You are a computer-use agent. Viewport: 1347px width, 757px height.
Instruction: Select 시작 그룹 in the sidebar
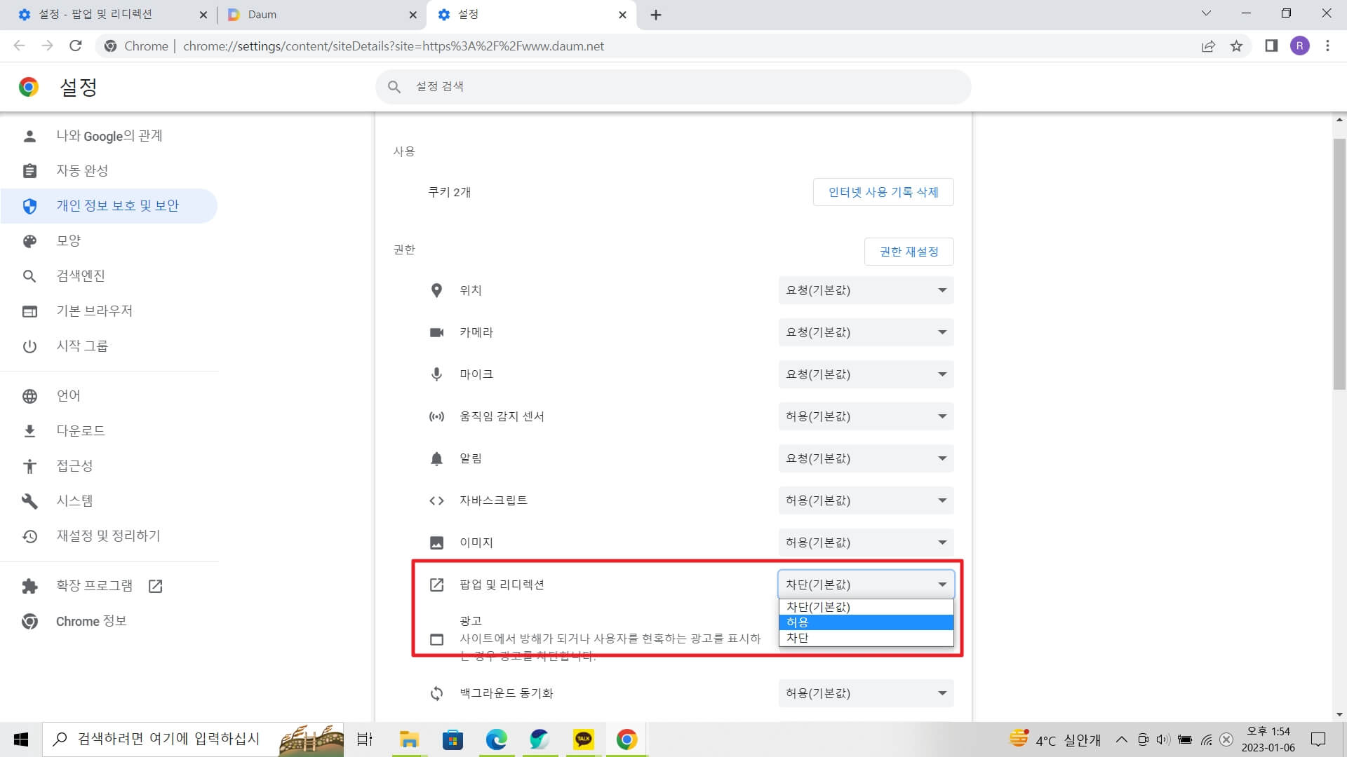pyautogui.click(x=82, y=346)
